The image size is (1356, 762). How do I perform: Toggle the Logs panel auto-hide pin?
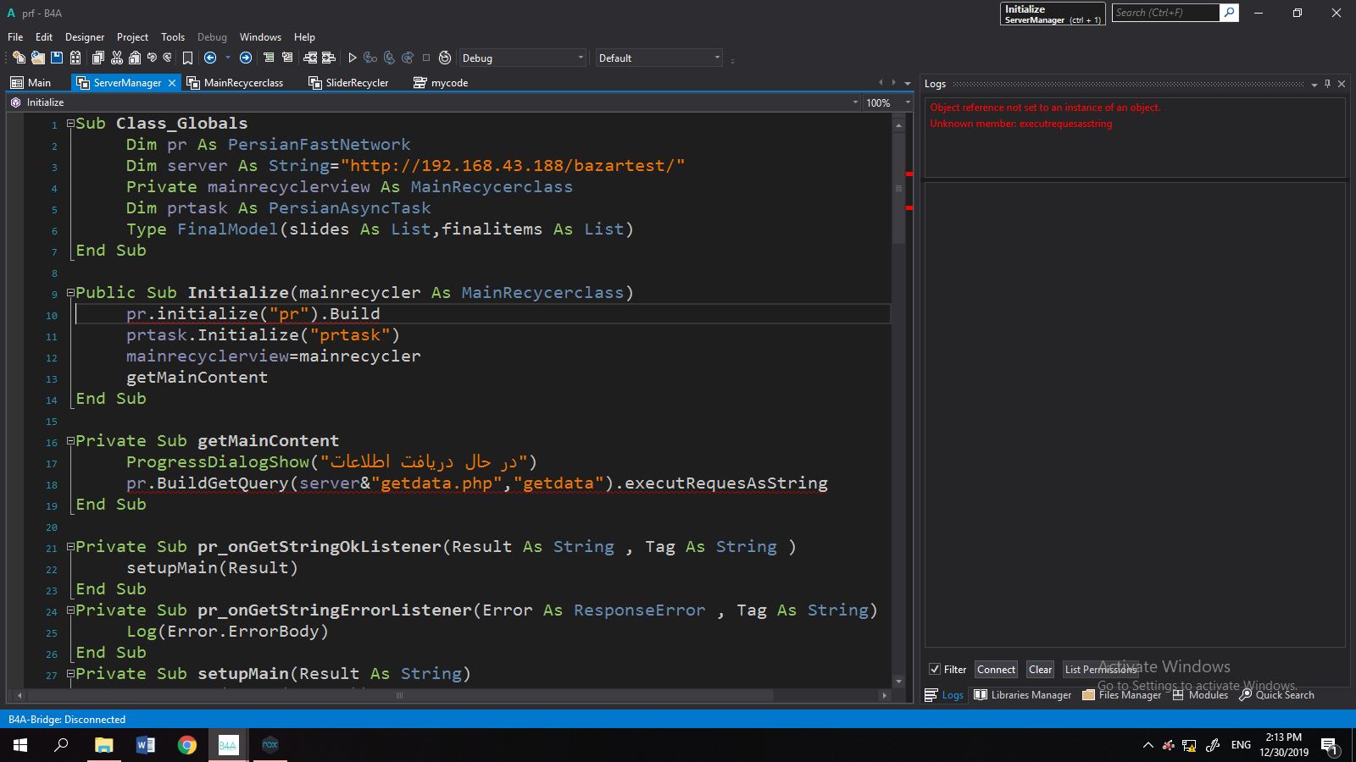coord(1327,84)
